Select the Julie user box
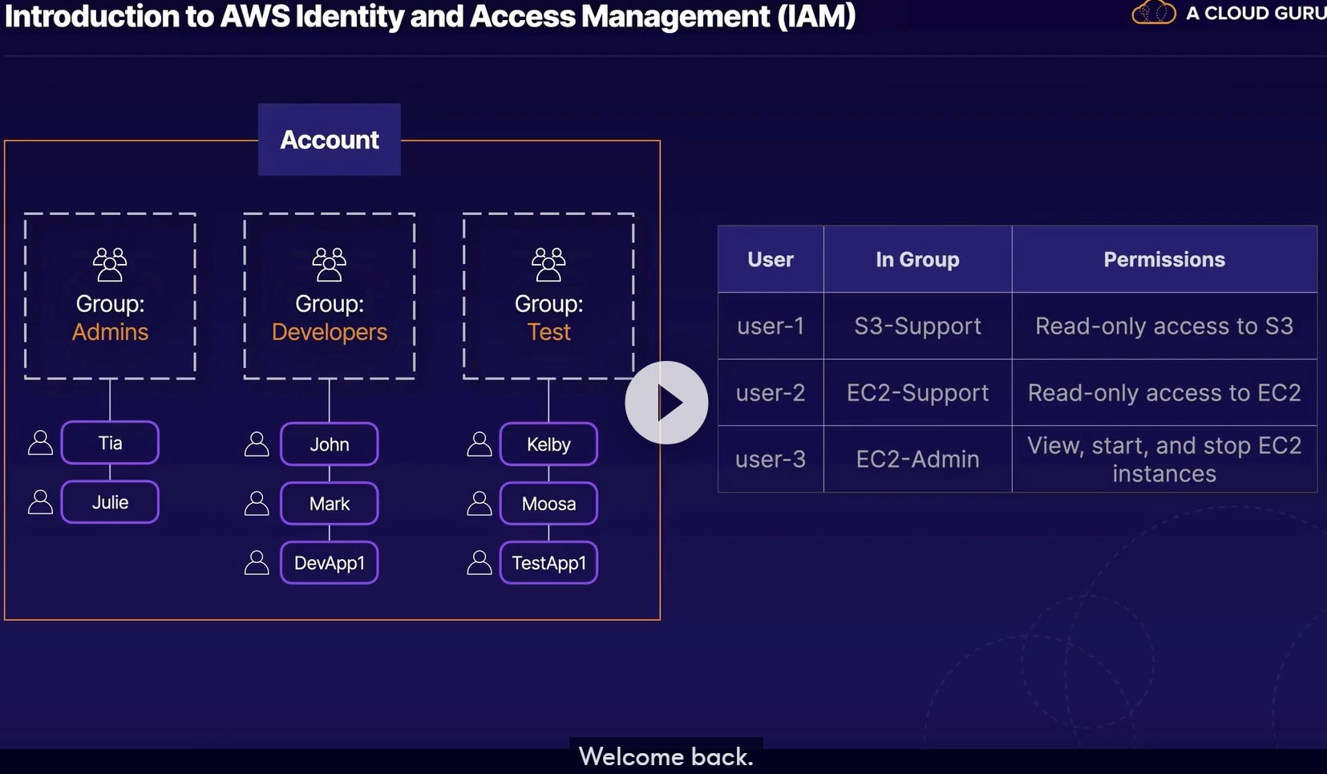 [110, 502]
